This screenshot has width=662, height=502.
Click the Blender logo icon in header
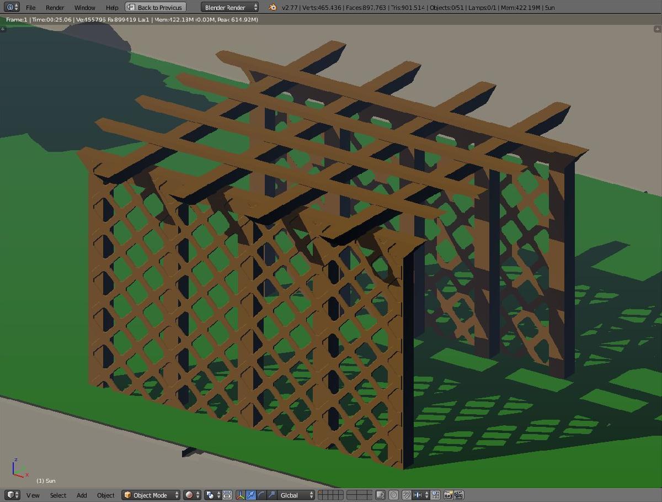[x=273, y=7]
